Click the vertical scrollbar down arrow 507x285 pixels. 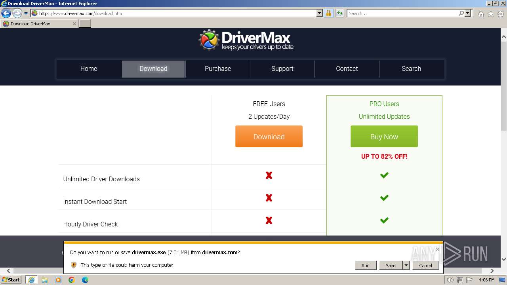coord(503,259)
